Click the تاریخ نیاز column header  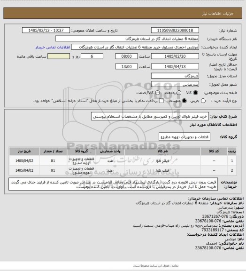pos(24,151)
